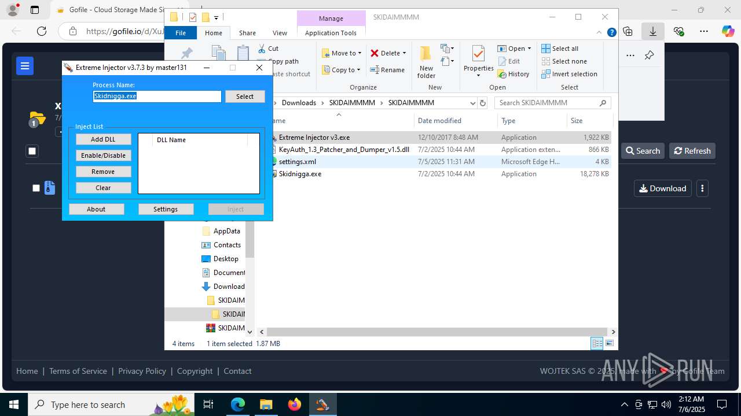This screenshot has width=741, height=416.
Task: Click the History ribbon button
Action: [513, 74]
